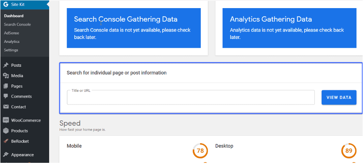This screenshot has width=363, height=164.
Task: Open the Pages menu label
Action: coord(17,86)
